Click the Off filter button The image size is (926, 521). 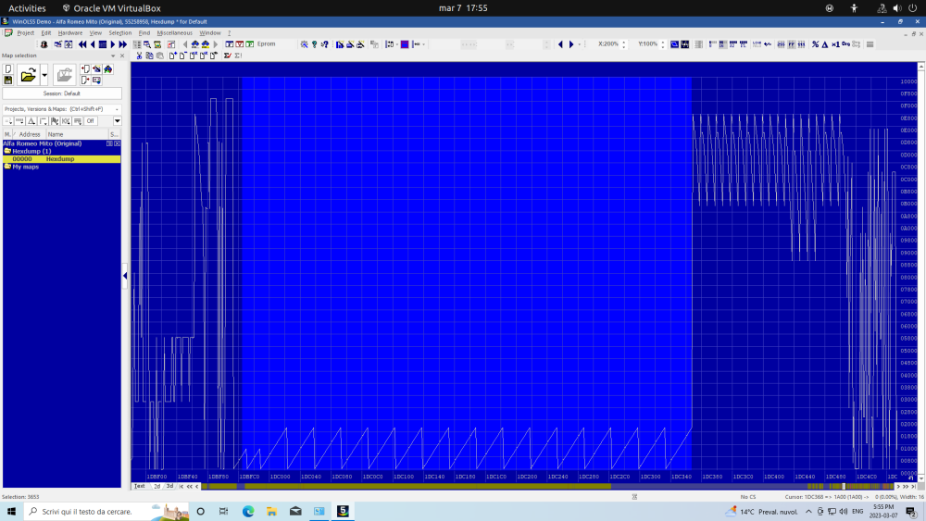[x=91, y=121]
